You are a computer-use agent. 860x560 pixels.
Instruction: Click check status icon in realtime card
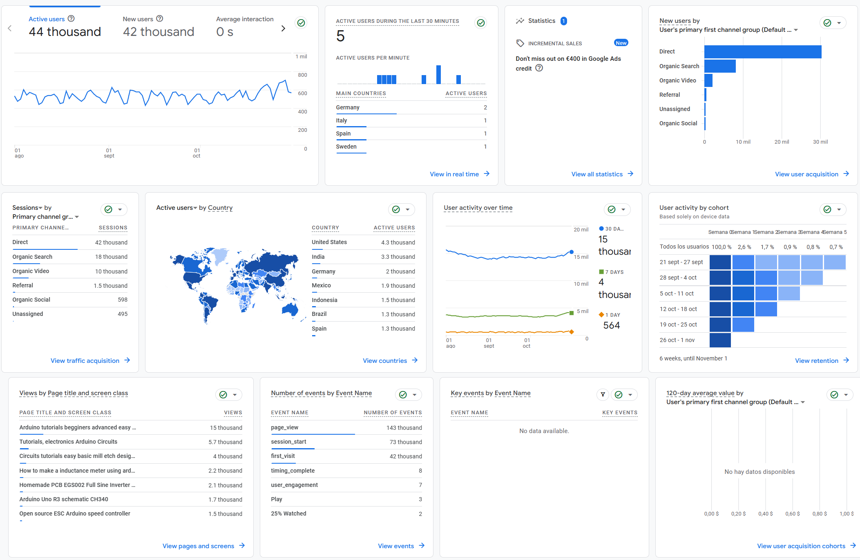(x=481, y=23)
